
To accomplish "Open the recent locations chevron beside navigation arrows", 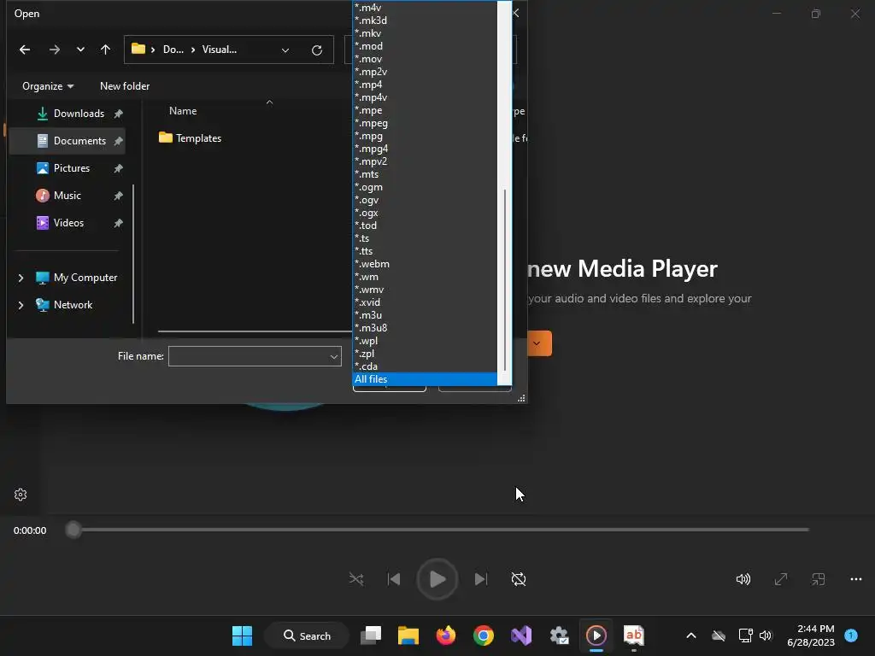I will [x=80, y=50].
